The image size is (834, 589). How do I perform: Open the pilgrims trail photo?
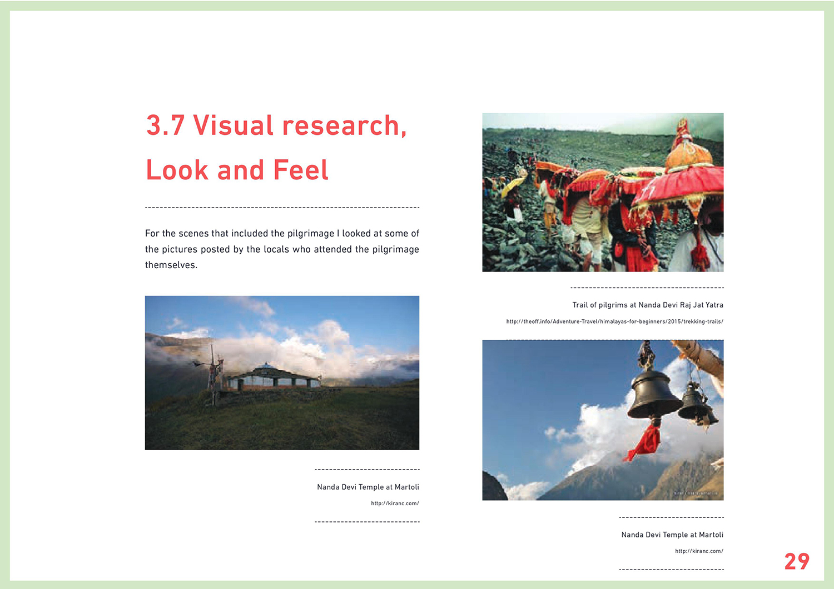[x=603, y=192]
